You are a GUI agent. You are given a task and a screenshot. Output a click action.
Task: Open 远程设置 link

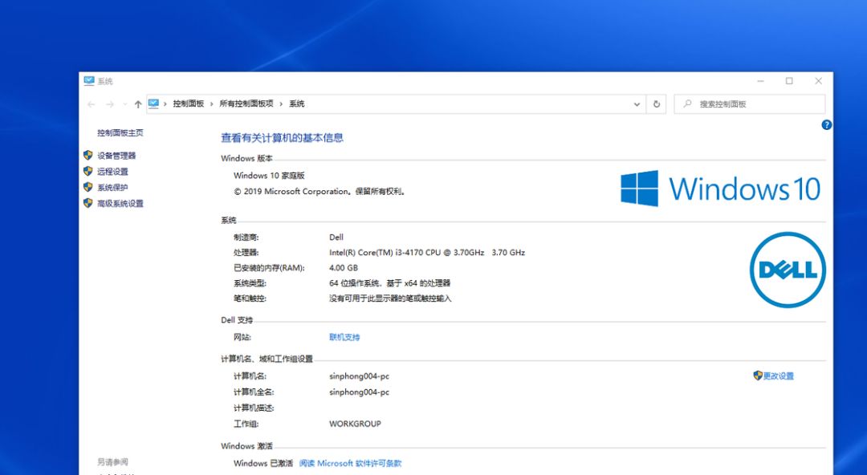click(x=113, y=172)
